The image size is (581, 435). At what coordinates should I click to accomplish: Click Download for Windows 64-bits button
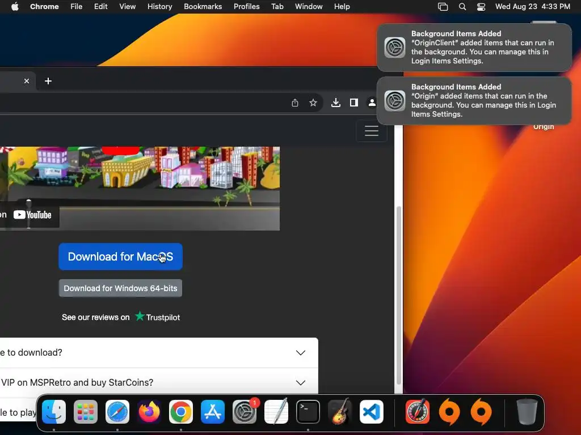(120, 288)
